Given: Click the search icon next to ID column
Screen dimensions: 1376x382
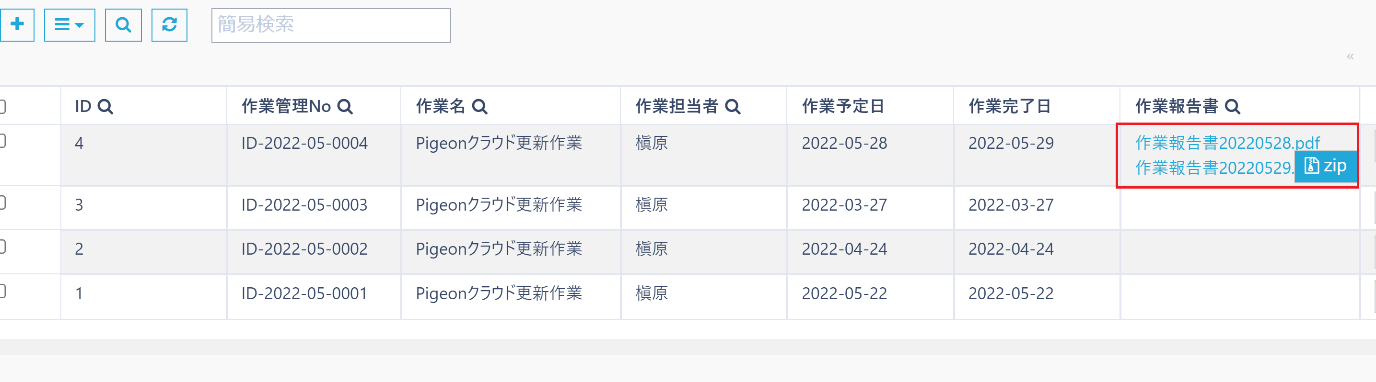Looking at the screenshot, I should [x=107, y=107].
